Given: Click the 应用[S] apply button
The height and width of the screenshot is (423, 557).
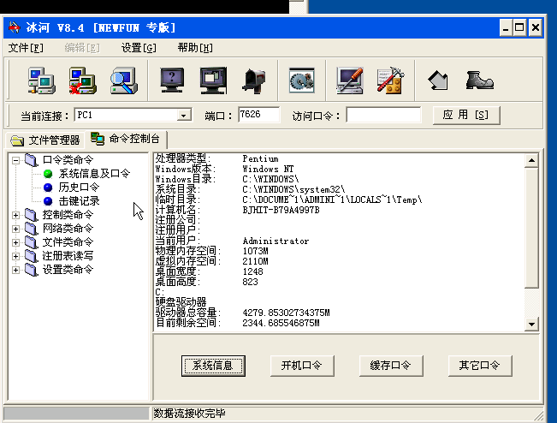Looking at the screenshot, I should pyautogui.click(x=466, y=116).
